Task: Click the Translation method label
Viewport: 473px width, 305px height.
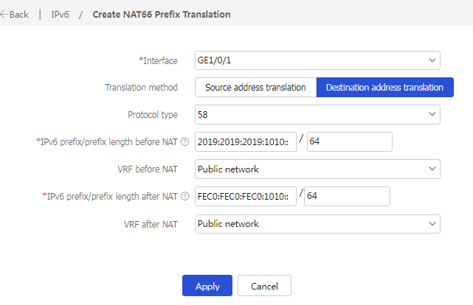Action: point(141,88)
